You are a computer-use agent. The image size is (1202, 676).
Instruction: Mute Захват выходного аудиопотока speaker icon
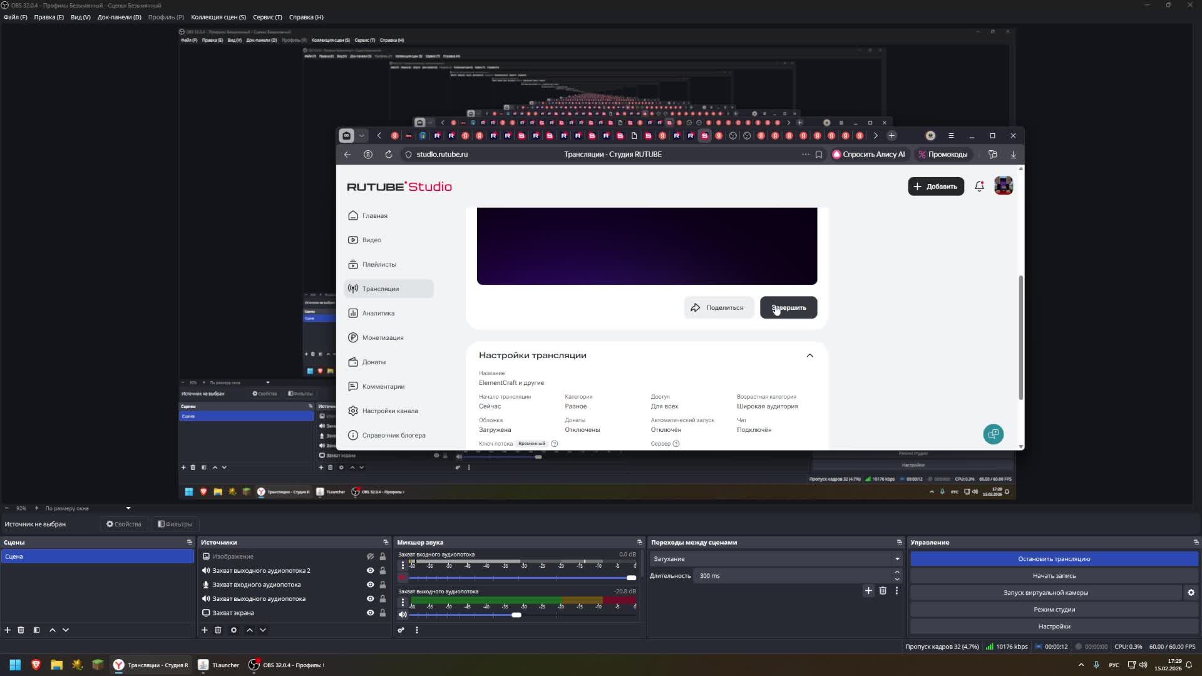pyautogui.click(x=403, y=615)
